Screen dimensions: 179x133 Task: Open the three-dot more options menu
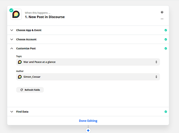pos(162,19)
